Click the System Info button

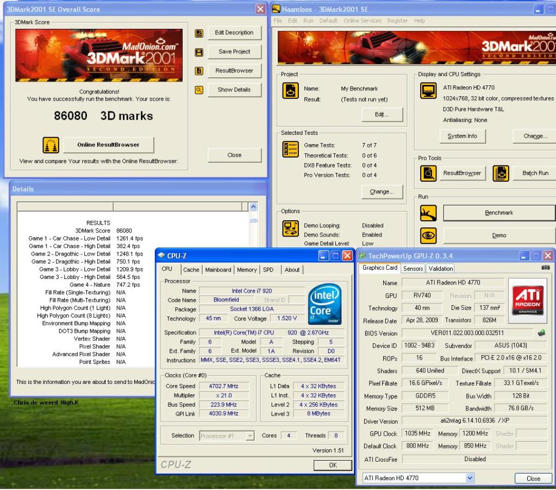pyautogui.click(x=463, y=137)
